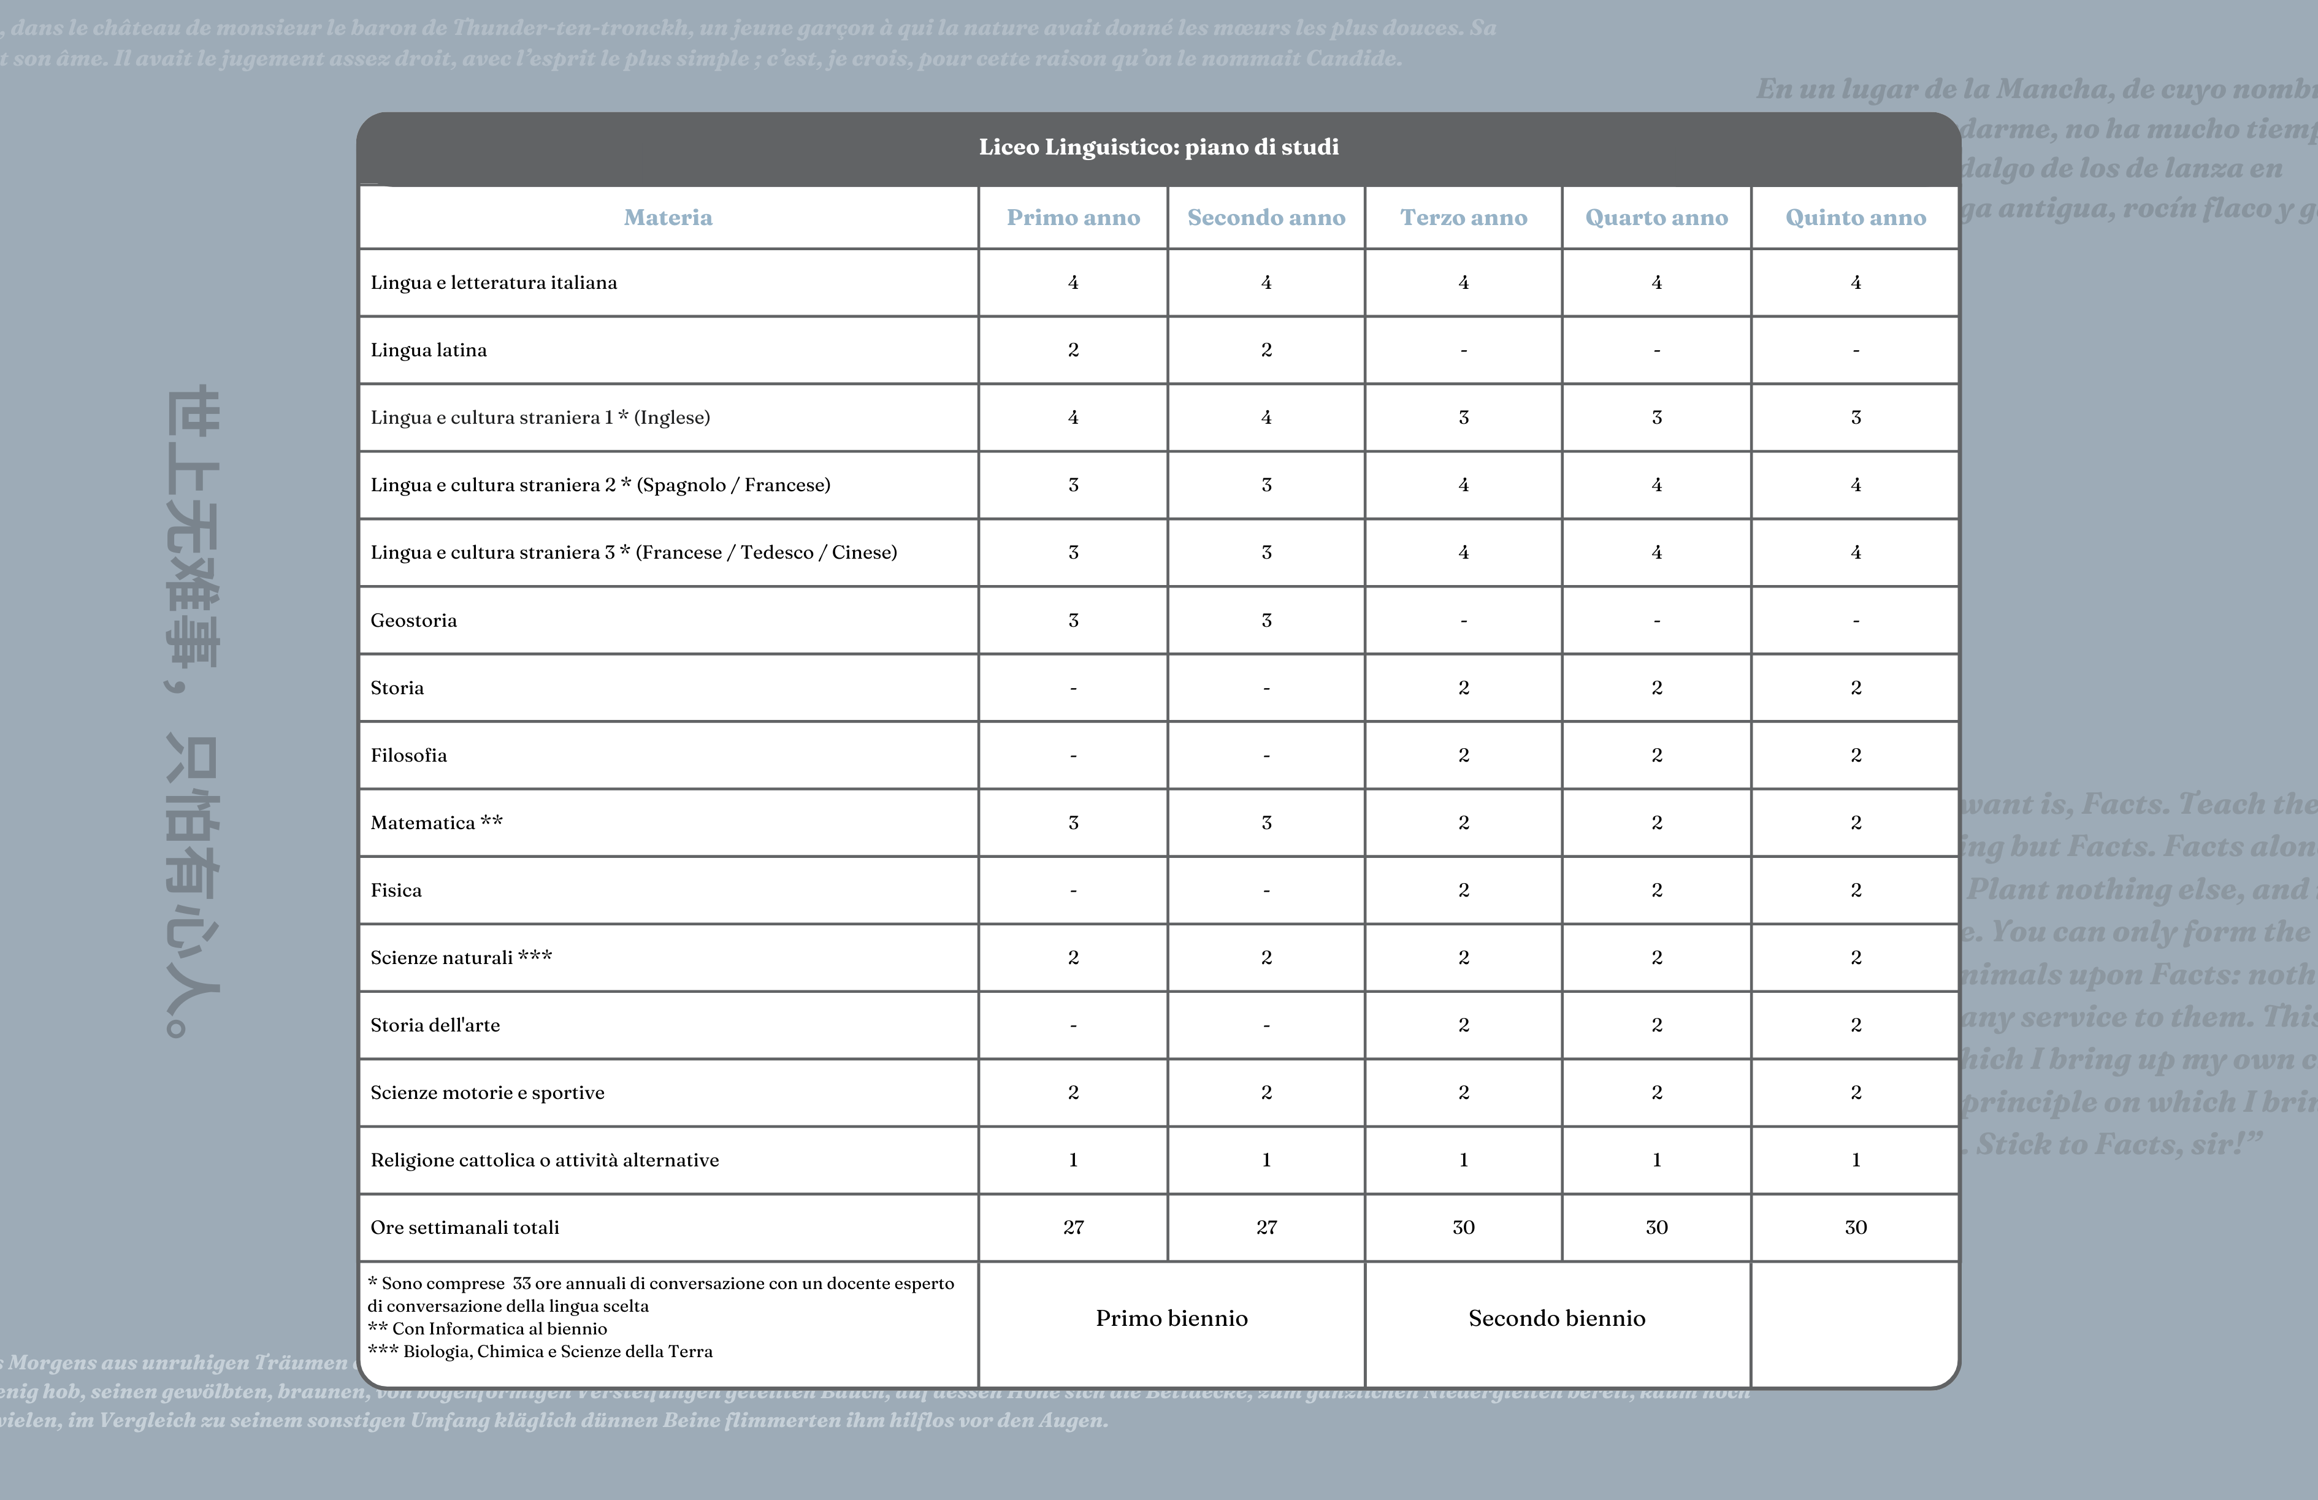Select the Spagnolo / Francese language row label
This screenshot has width=2318, height=1500.
pyautogui.click(x=600, y=485)
